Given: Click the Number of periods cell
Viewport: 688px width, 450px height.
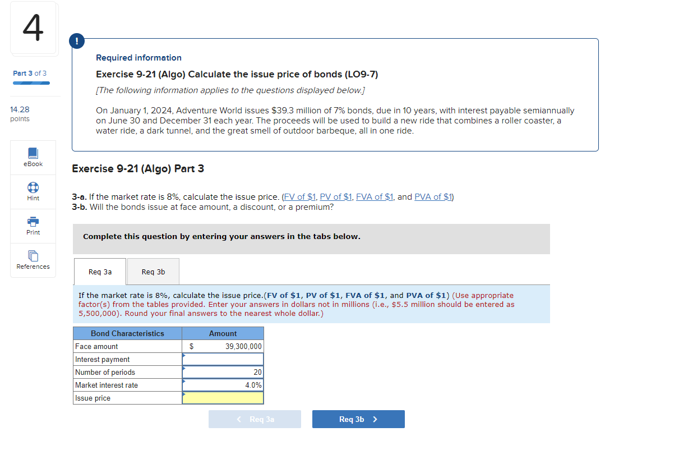Looking at the screenshot, I should click(x=223, y=372).
